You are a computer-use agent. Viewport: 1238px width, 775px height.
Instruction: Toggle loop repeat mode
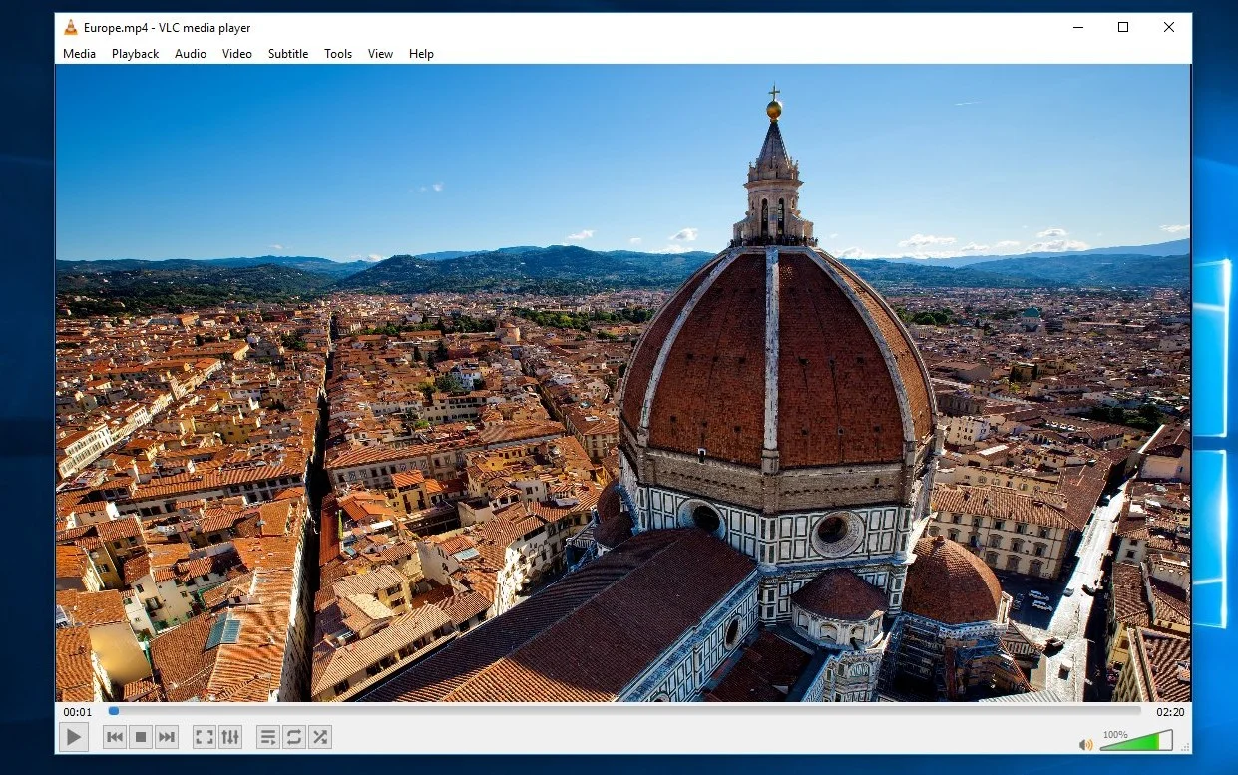click(x=293, y=737)
